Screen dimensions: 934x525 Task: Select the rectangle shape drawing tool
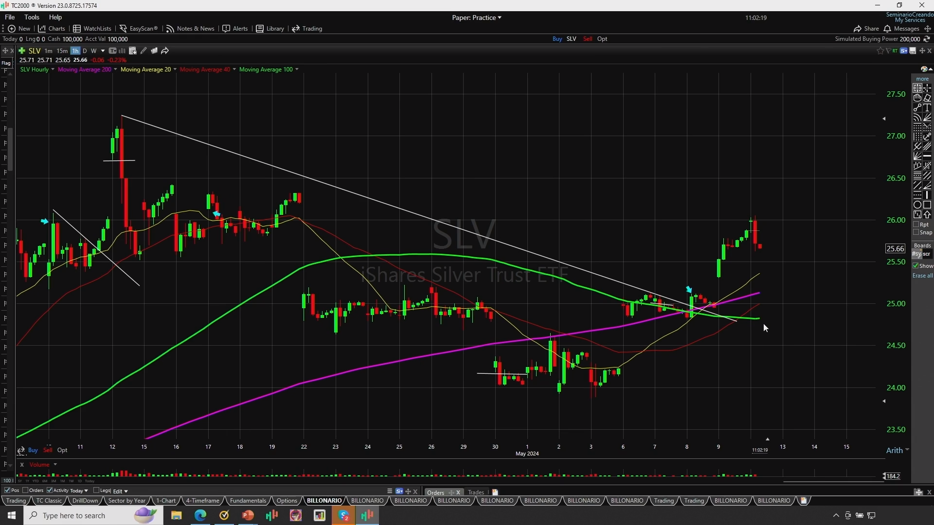[927, 205]
